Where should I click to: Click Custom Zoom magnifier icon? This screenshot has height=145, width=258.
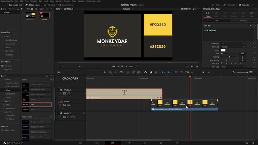tap(187, 72)
